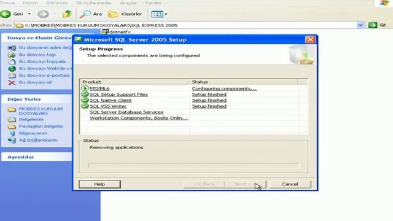Go up one folder level icon
The image size is (393, 221).
(67, 14)
